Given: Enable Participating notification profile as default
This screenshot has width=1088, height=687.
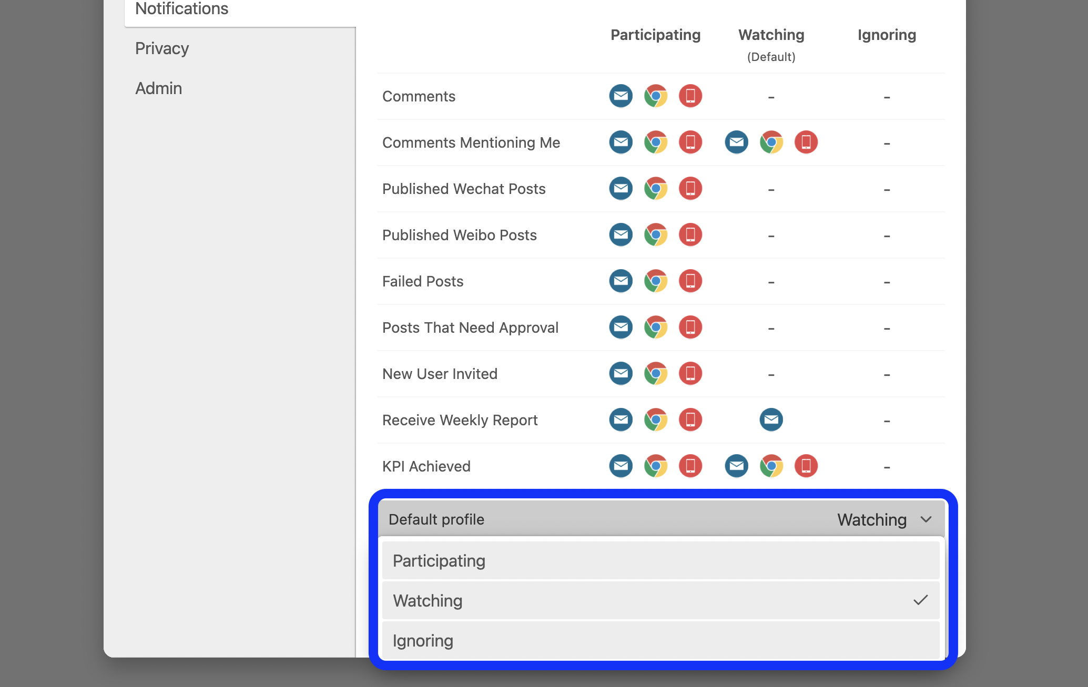Looking at the screenshot, I should click(x=660, y=560).
